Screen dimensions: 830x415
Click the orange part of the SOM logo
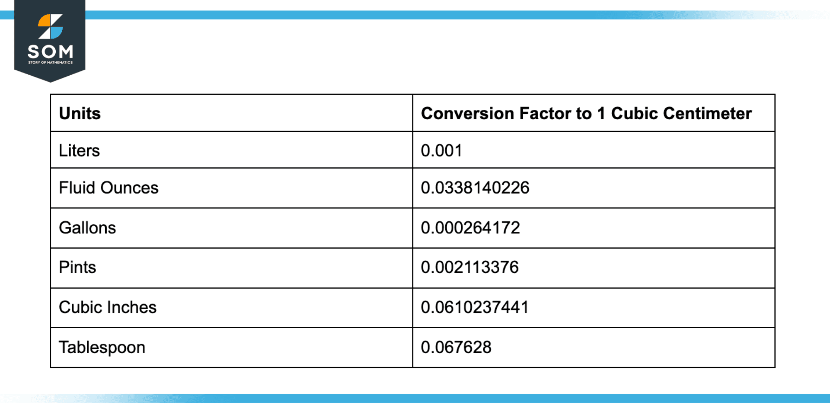(46, 22)
